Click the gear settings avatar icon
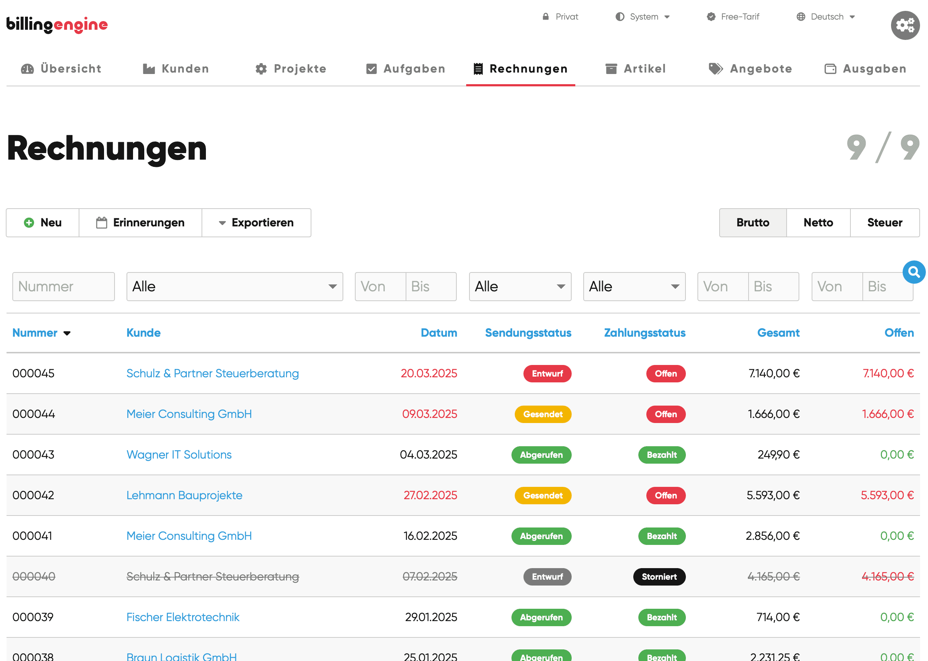Image resolution: width=928 pixels, height=661 pixels. [x=904, y=25]
